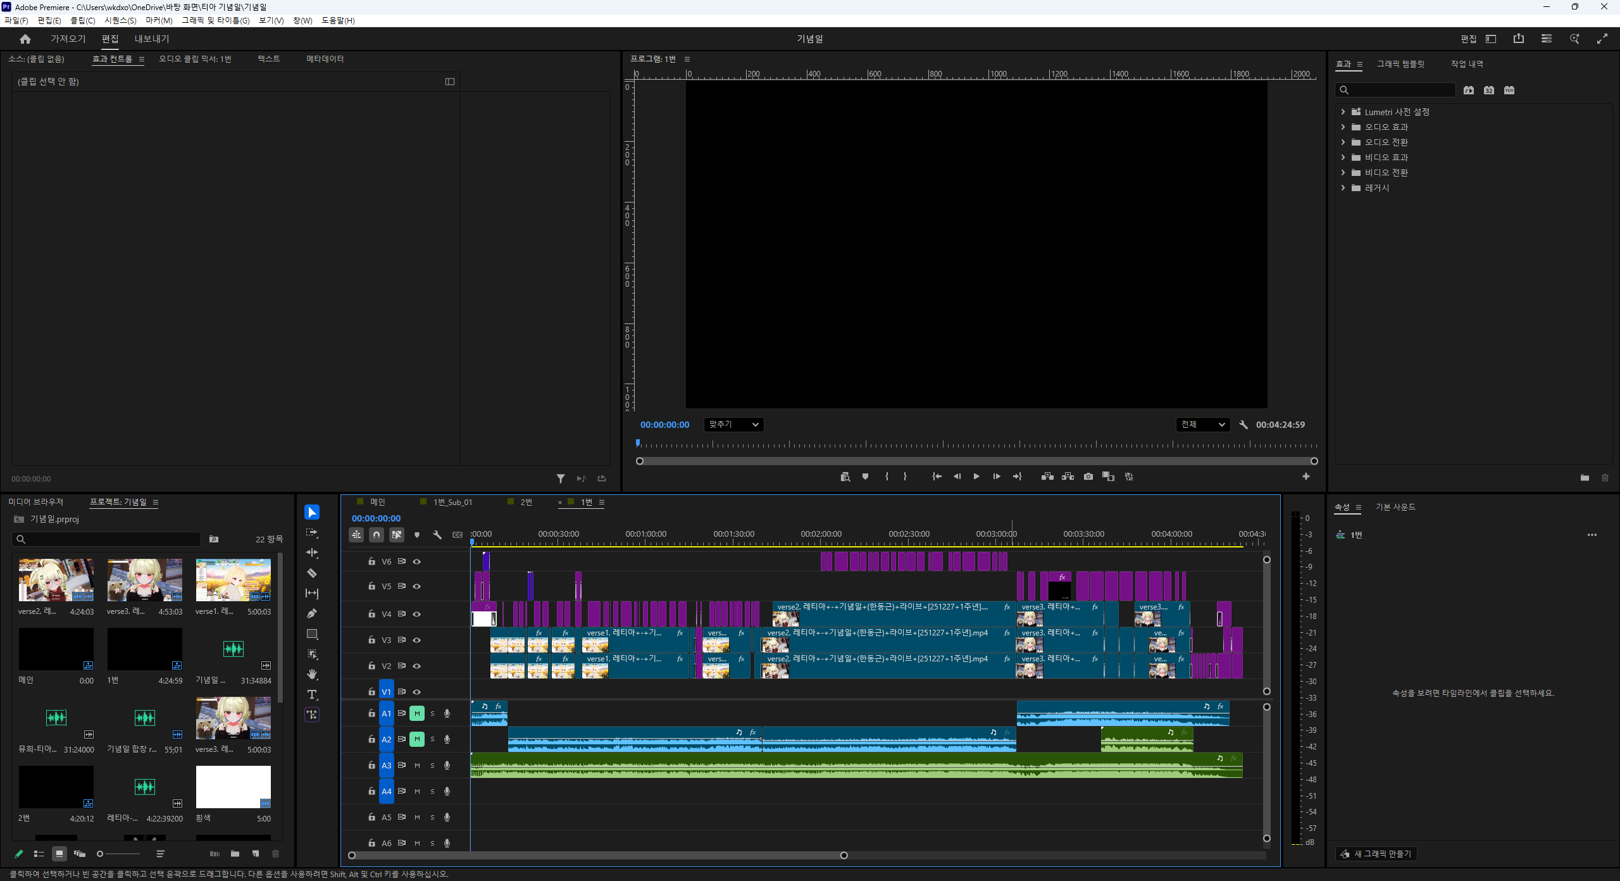Toggle Linked Selection in timeline
The image size is (1620, 881).
pos(397,535)
